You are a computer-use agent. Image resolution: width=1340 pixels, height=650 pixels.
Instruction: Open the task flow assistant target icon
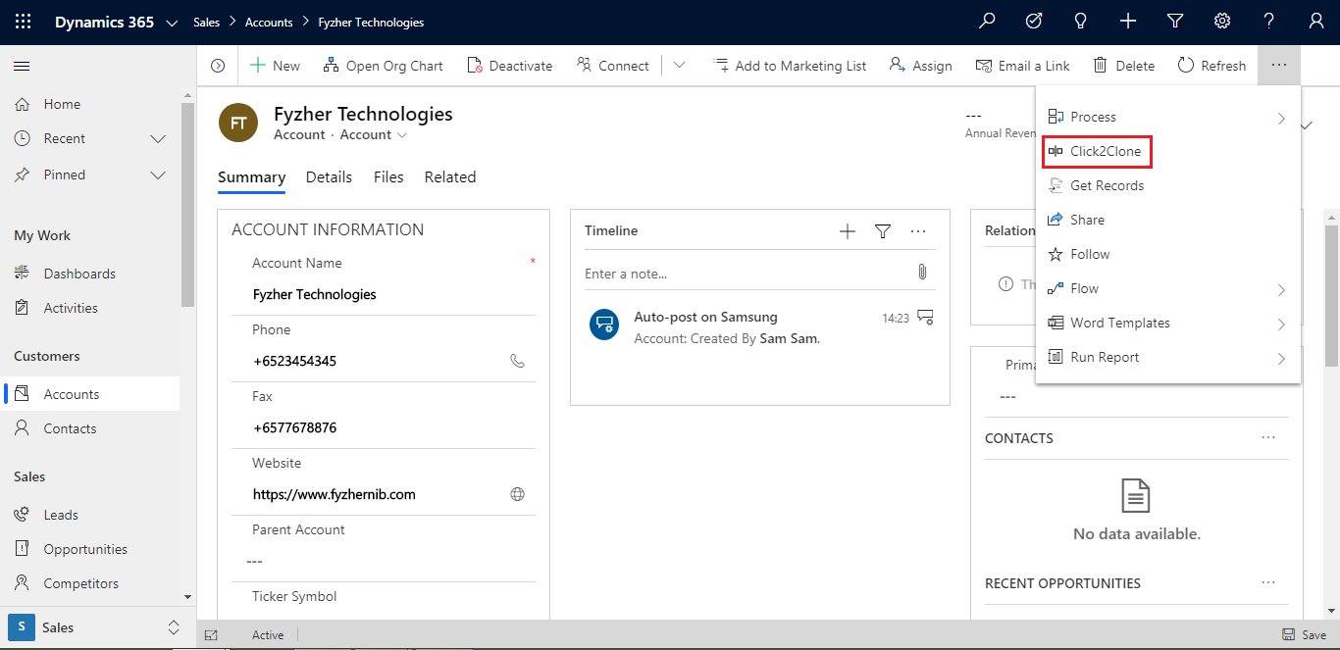tap(1034, 22)
